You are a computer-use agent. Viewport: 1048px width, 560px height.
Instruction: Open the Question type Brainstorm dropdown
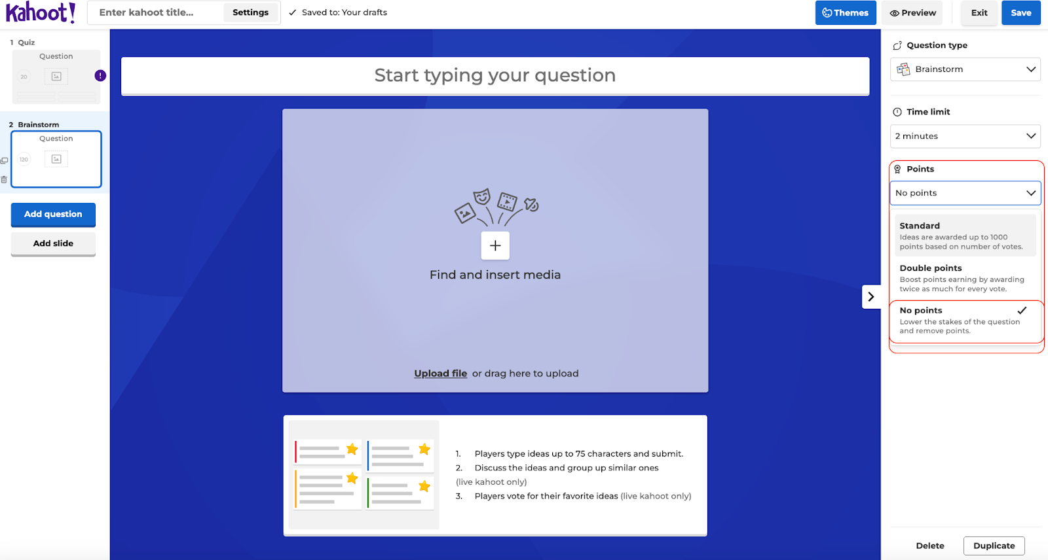click(x=965, y=69)
